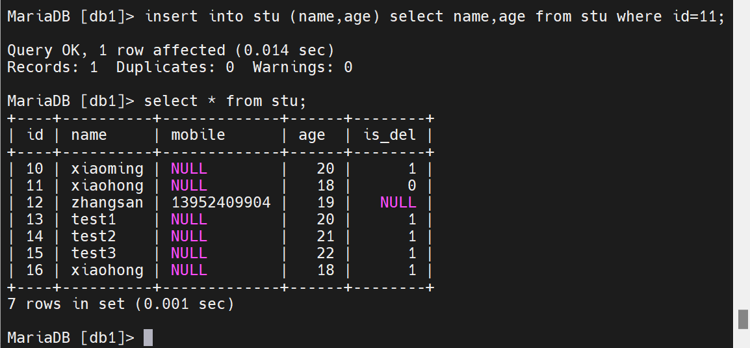Click the name cell 'xiaoming'

[107, 168]
